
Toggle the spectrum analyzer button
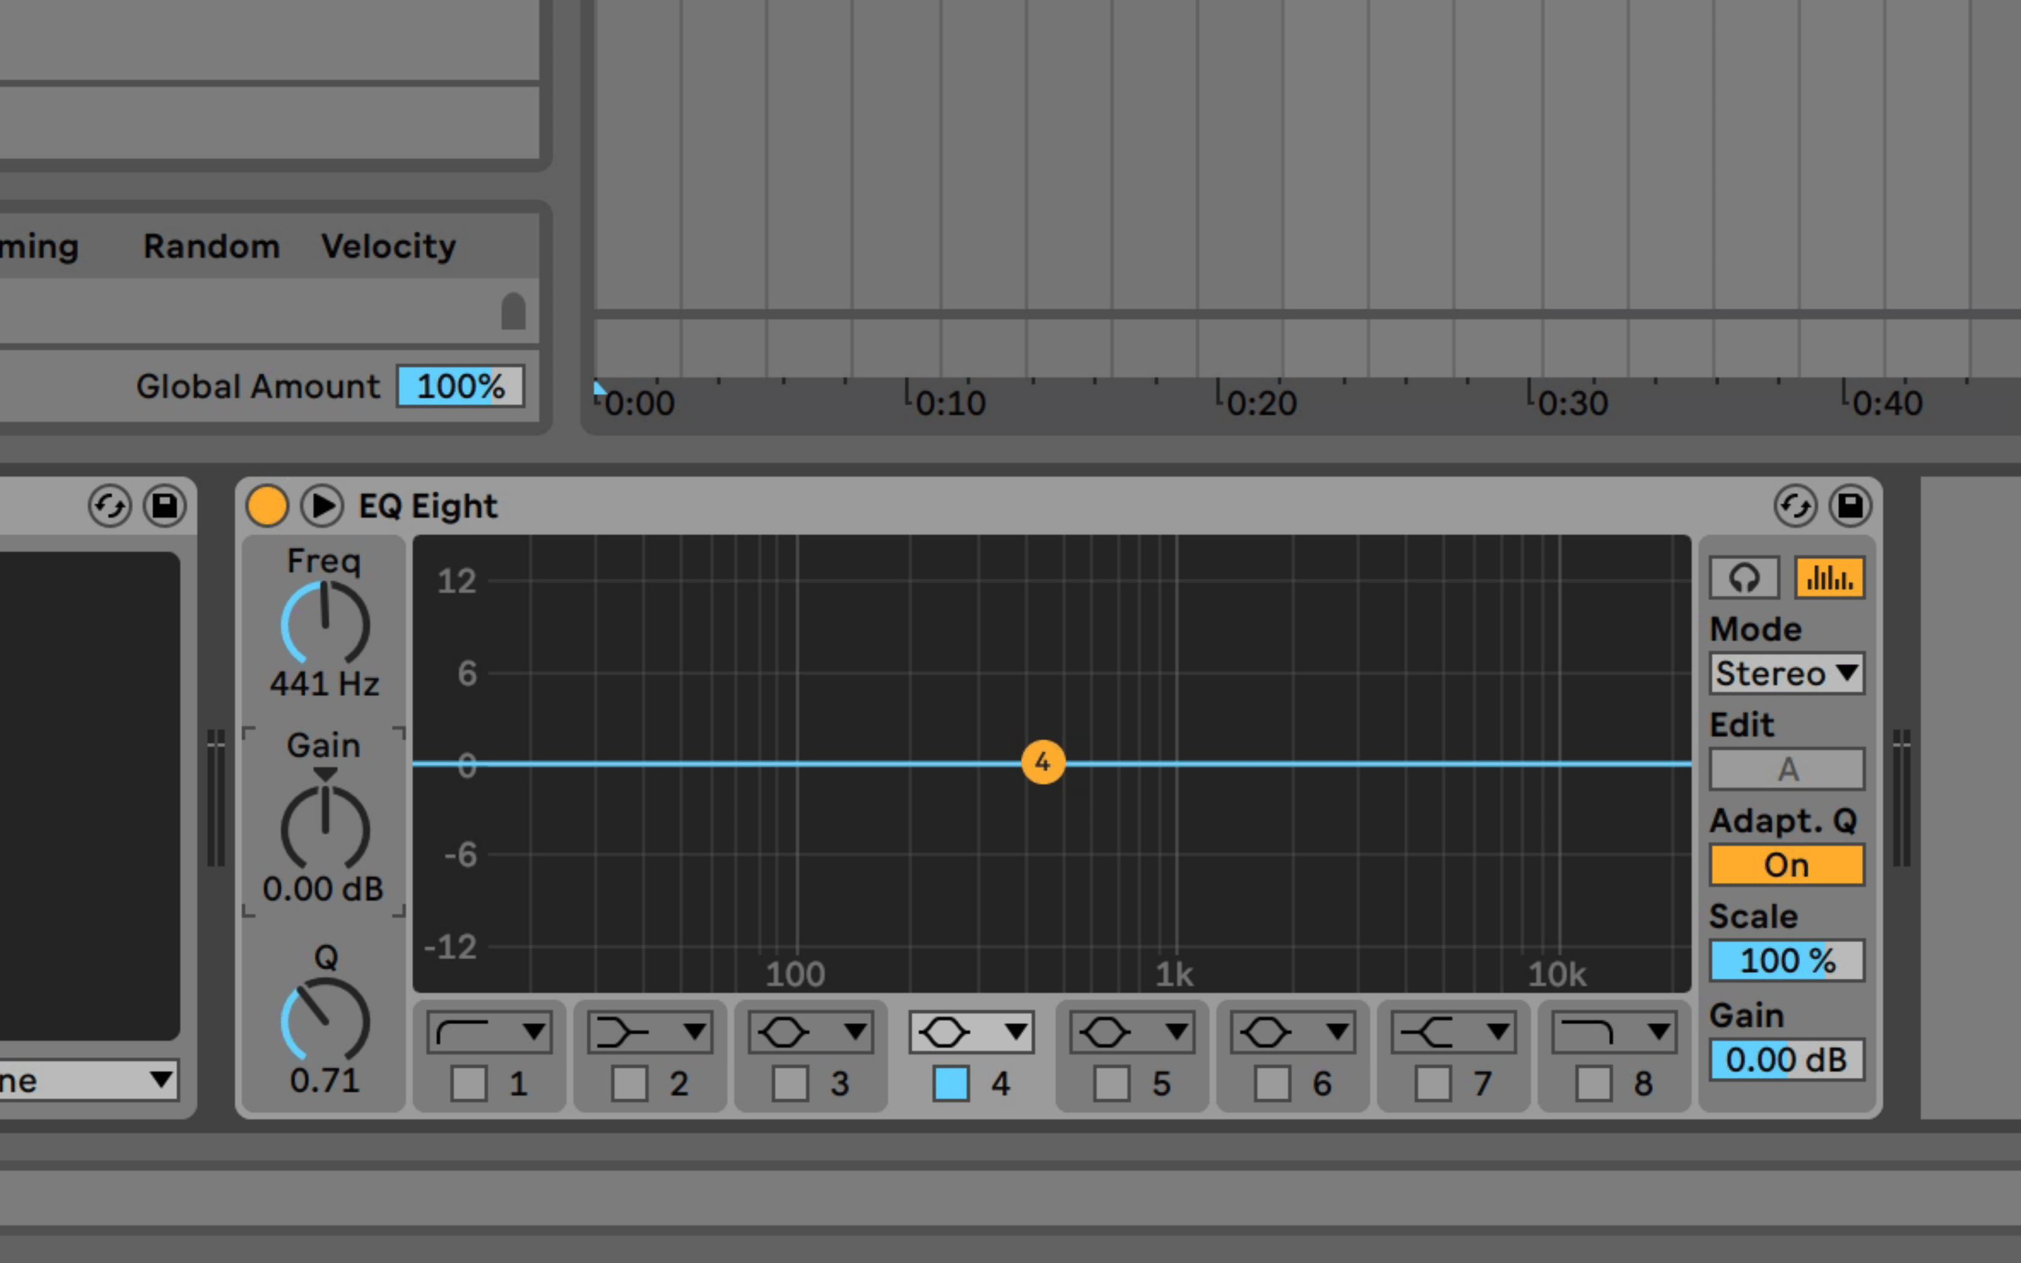1829,577
